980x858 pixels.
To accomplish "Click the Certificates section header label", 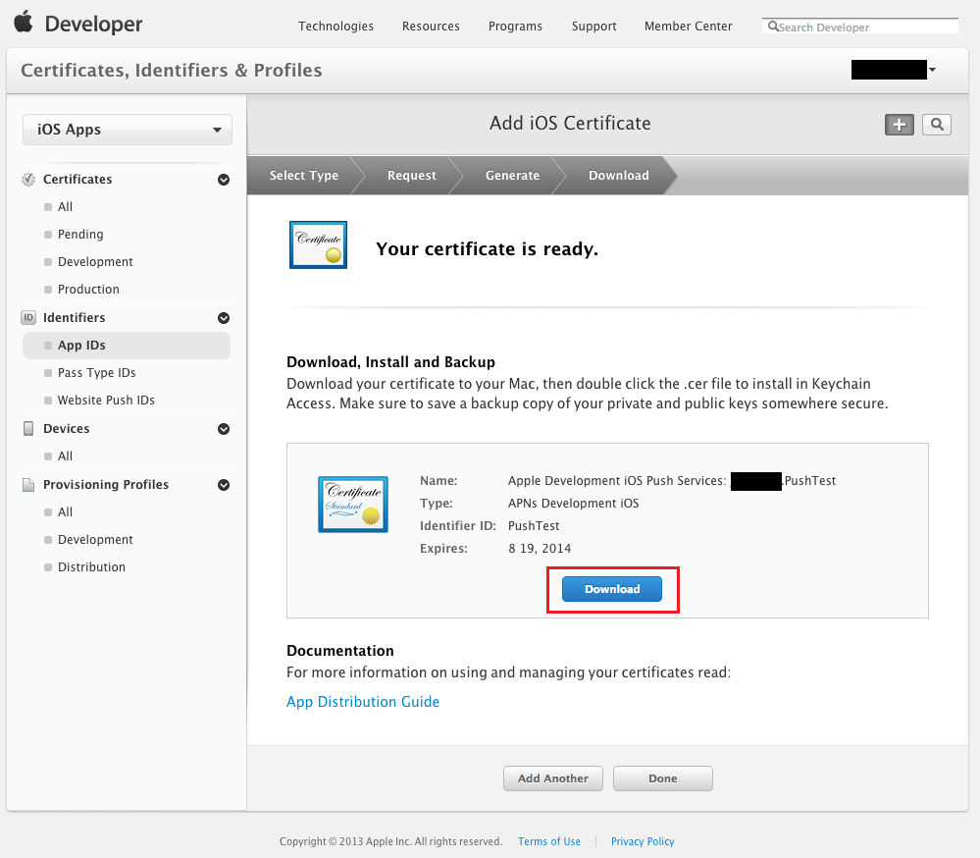I will 77,180.
